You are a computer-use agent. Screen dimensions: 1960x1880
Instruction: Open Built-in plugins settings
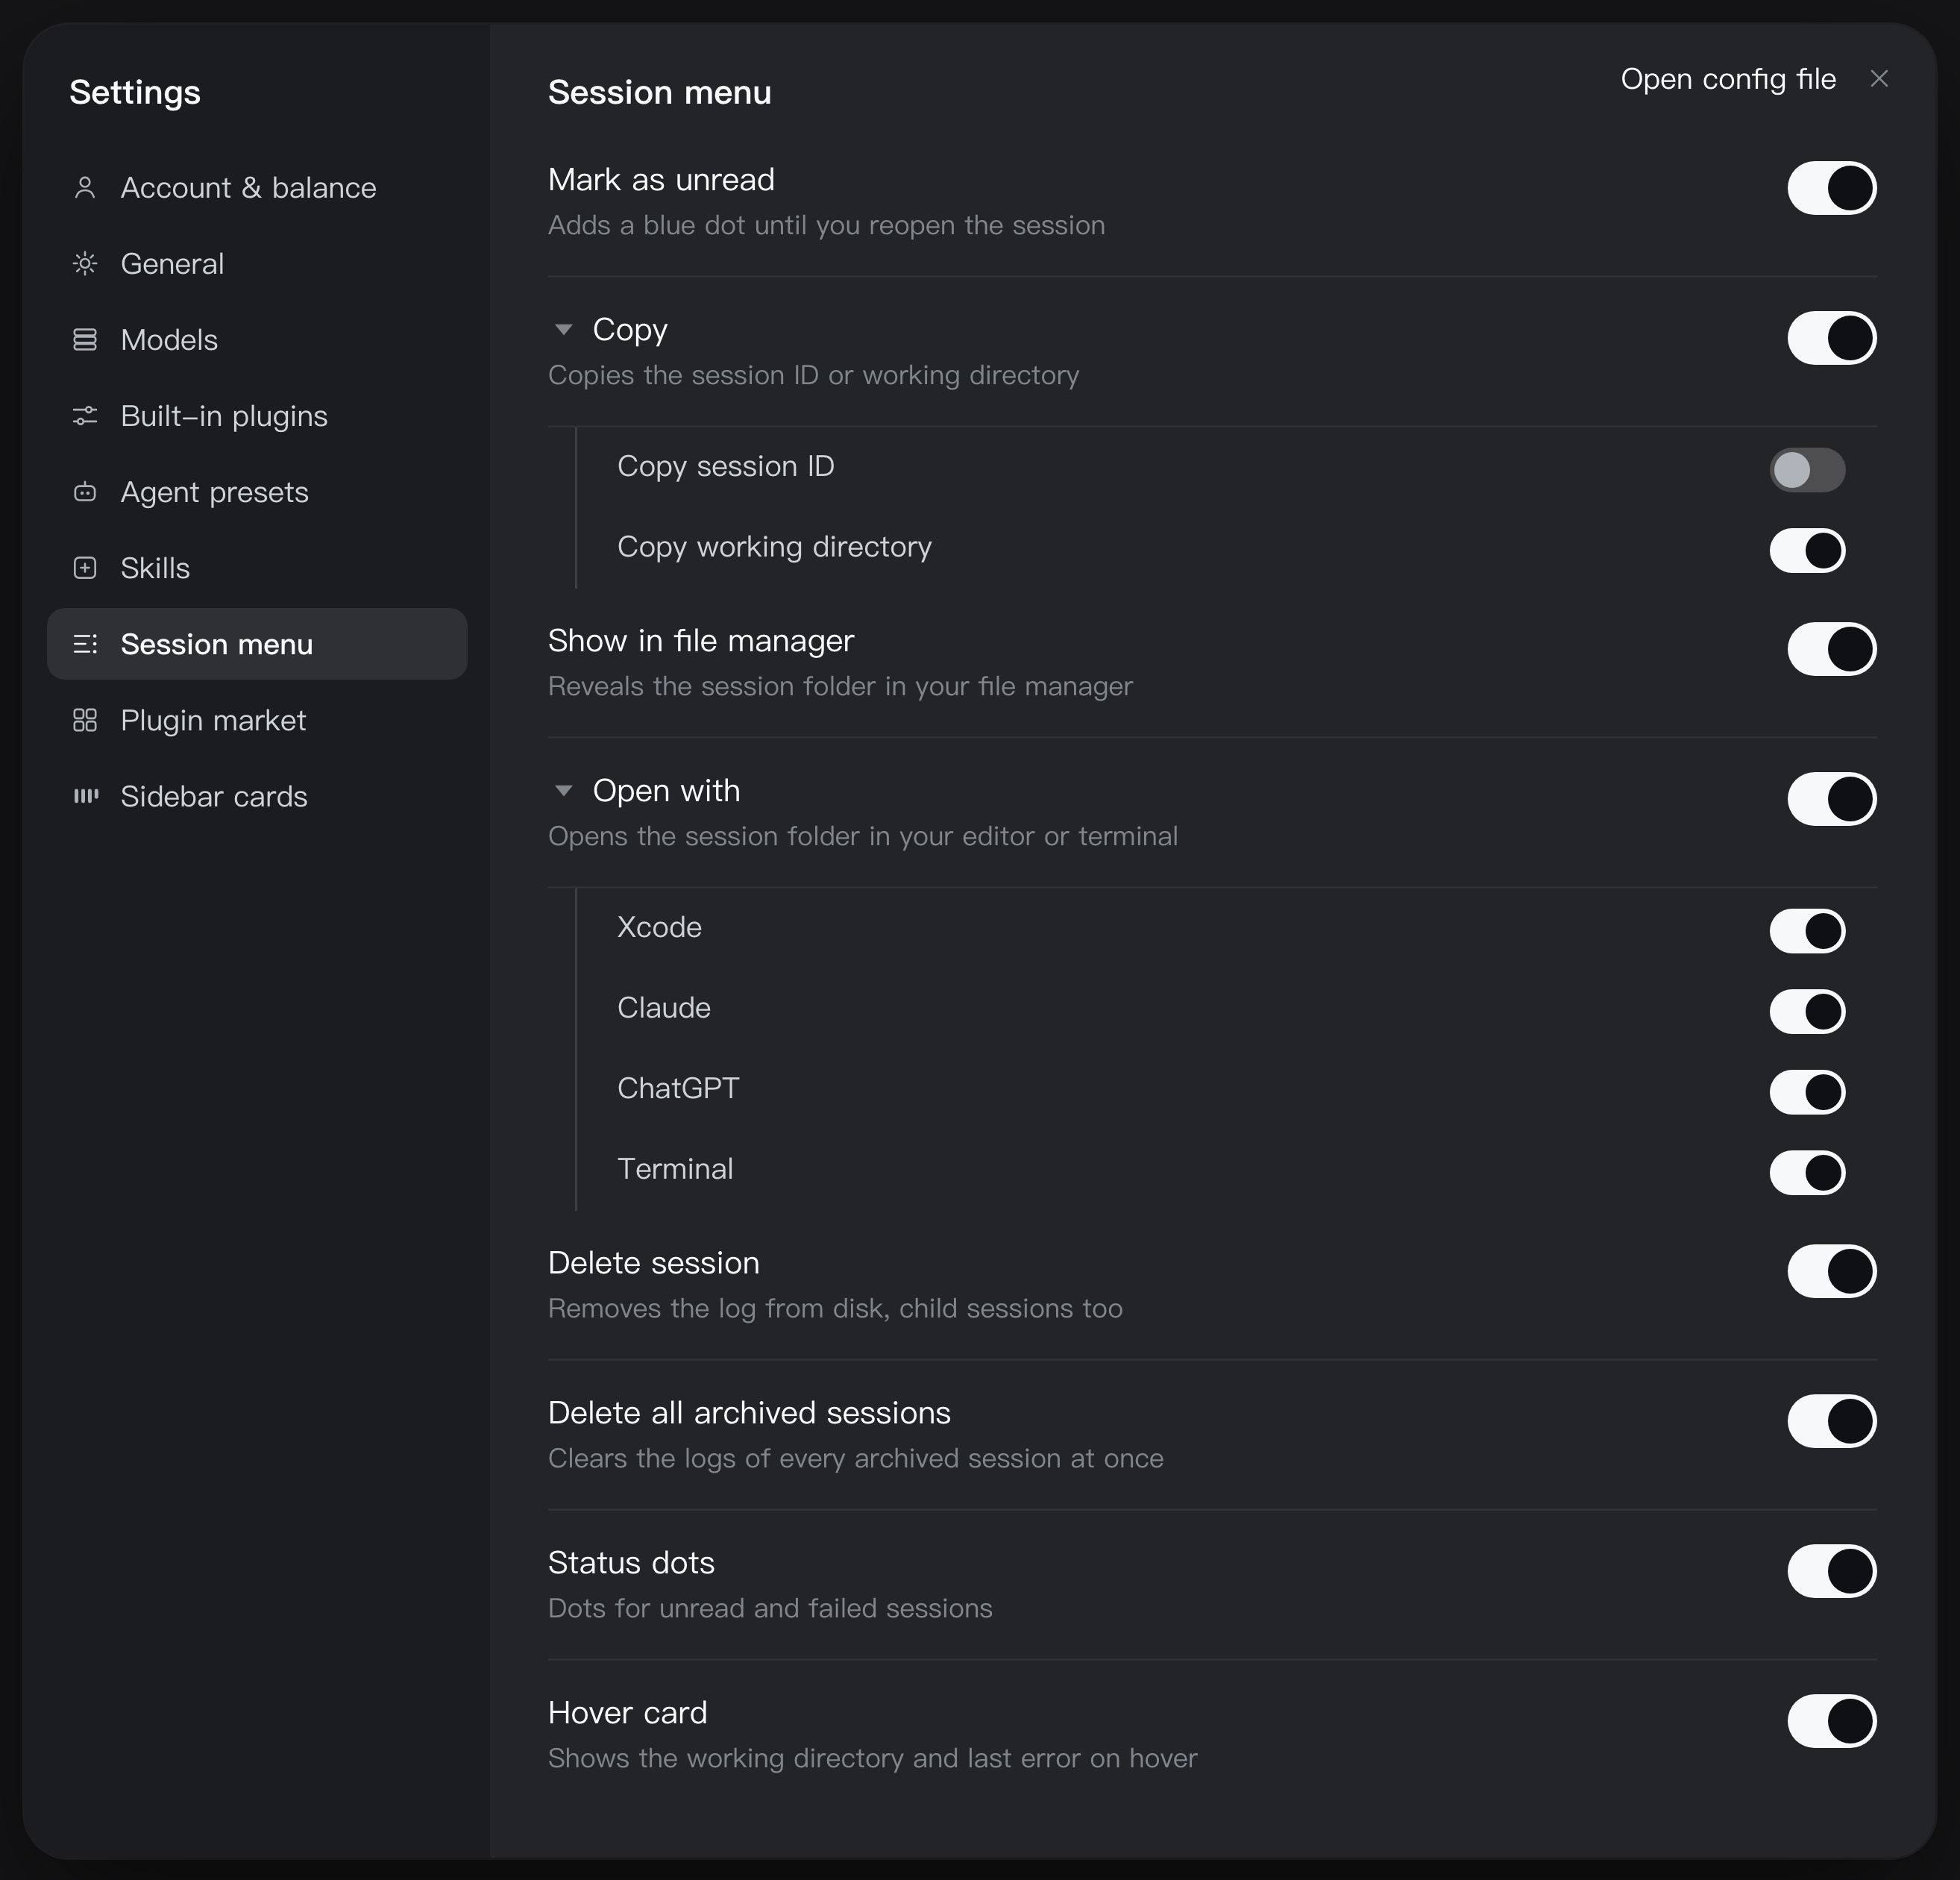[257, 416]
